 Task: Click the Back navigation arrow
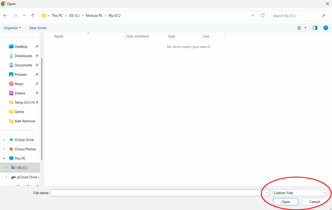pos(5,16)
